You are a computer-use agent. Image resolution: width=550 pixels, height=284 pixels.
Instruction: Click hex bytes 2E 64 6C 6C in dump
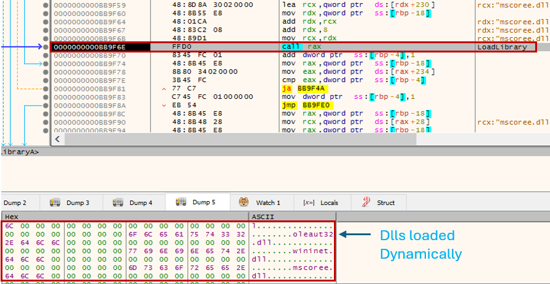click(x=32, y=243)
